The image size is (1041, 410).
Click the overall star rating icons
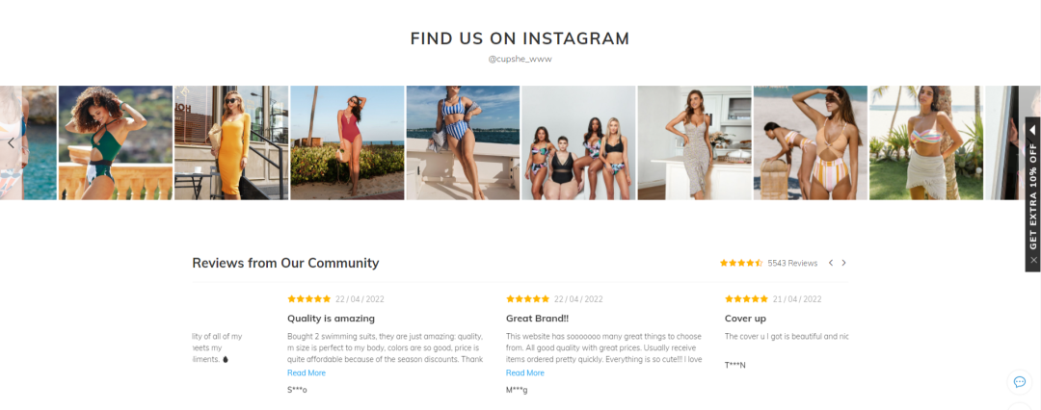click(741, 263)
